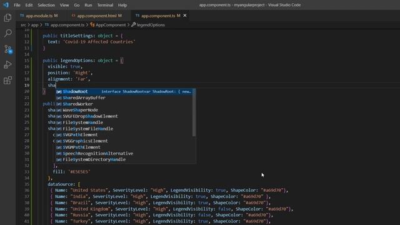Choose FileSystemHandle suggestion
400x225 pixels.
click(x=124, y=122)
